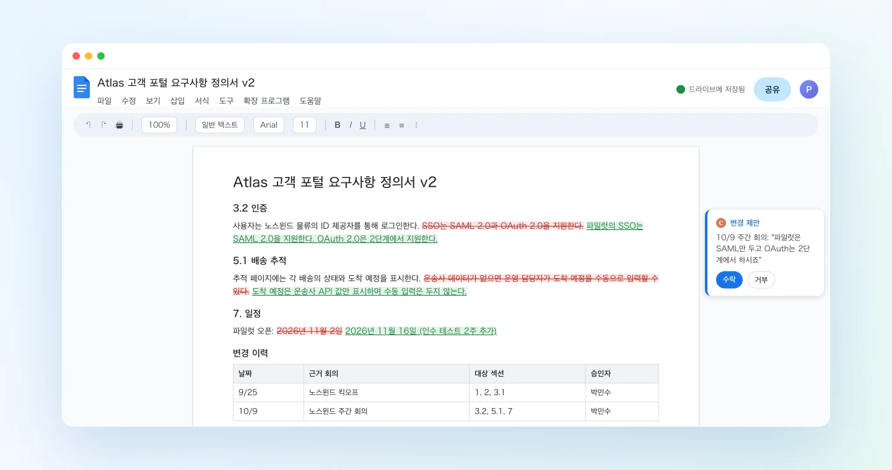Screen dimensions: 892x470
Task: Open the 보기 menu
Action: click(153, 101)
